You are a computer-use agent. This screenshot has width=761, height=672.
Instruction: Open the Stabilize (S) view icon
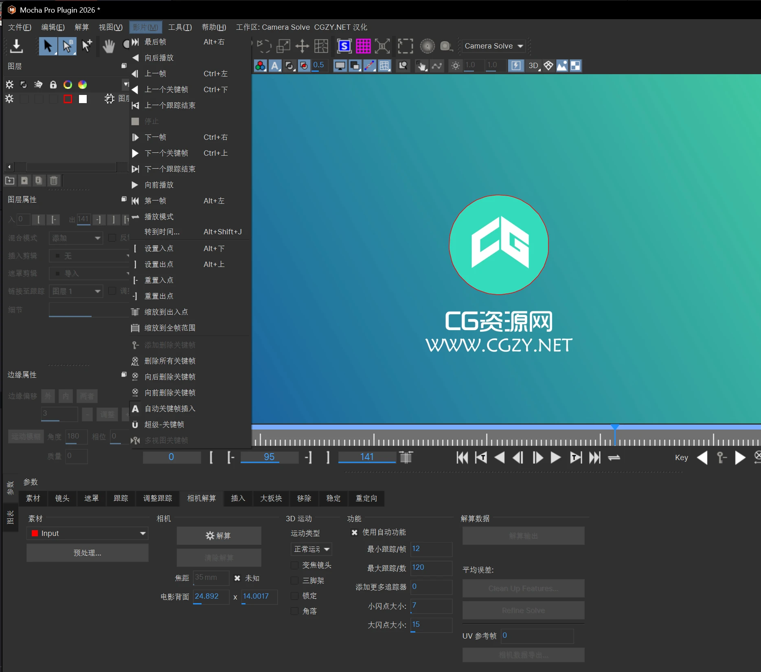344,46
